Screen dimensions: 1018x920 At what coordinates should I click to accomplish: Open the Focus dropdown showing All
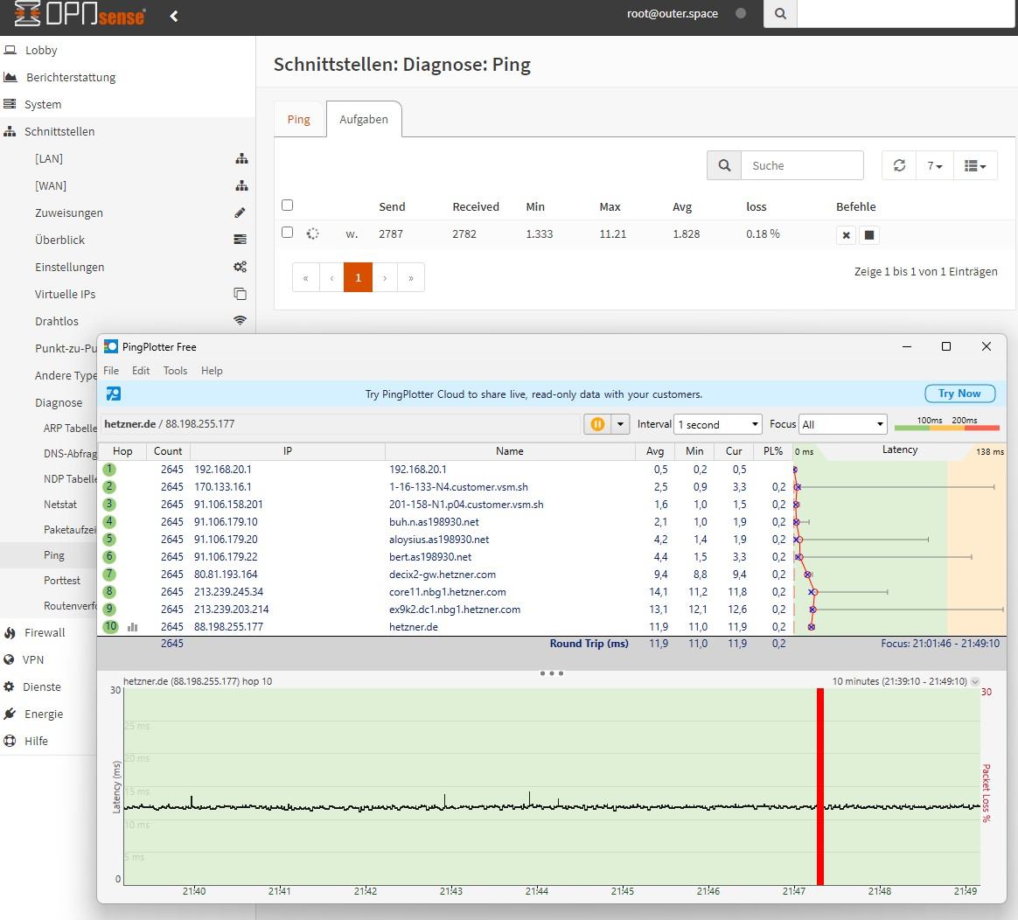[x=843, y=424]
